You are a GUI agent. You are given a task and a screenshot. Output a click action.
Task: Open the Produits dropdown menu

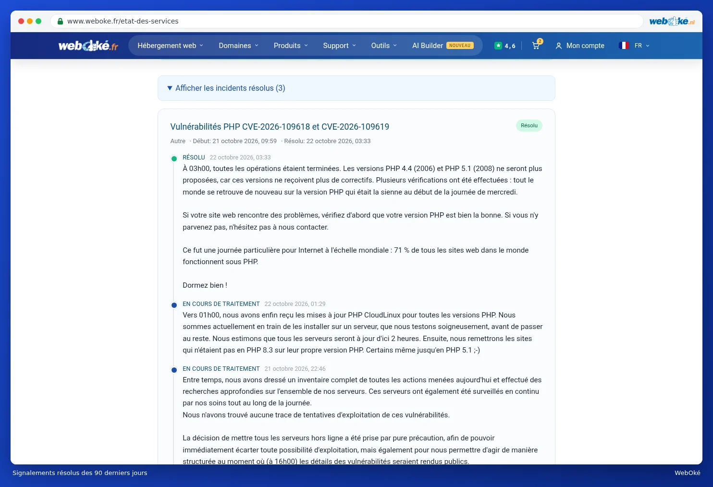coord(291,46)
